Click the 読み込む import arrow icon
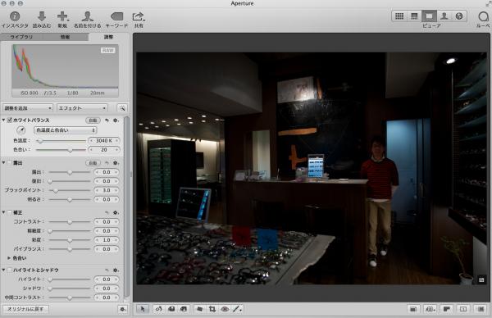The width and height of the screenshot is (492, 318). 42,16
